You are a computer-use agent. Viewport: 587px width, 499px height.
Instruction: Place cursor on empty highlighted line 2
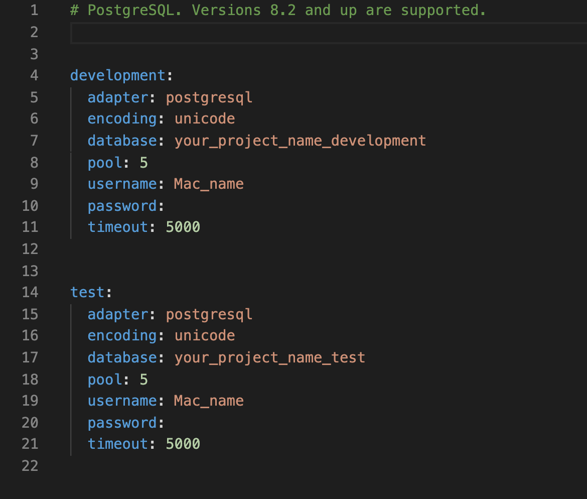pos(329,33)
